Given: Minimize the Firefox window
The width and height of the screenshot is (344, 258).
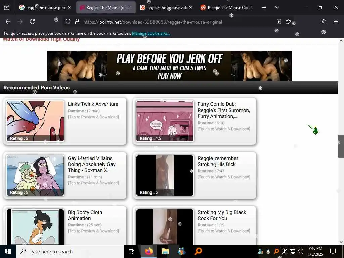Looking at the screenshot, I should click(305, 7).
